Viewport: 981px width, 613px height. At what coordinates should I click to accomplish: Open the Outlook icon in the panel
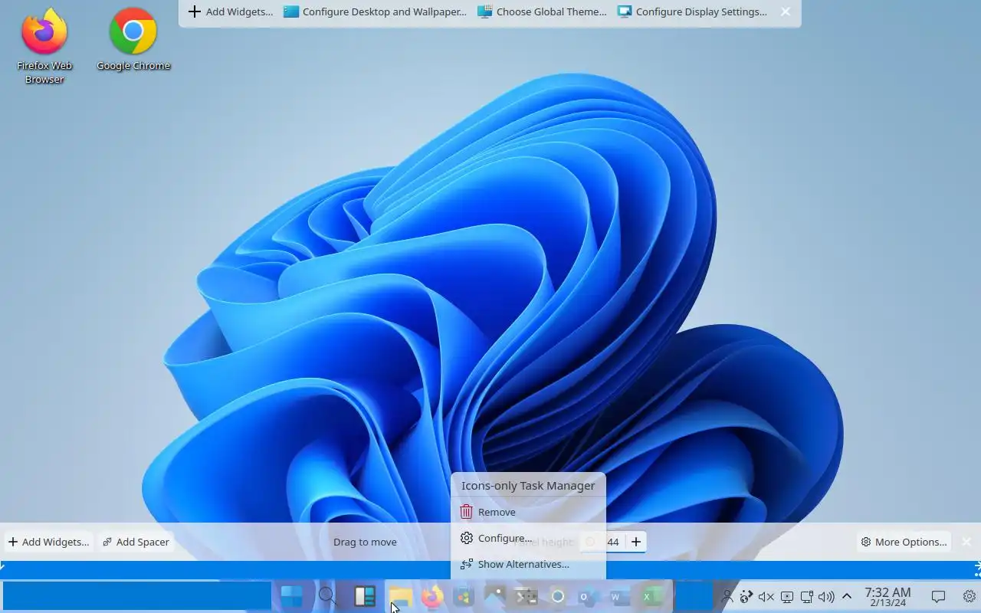coord(589,596)
